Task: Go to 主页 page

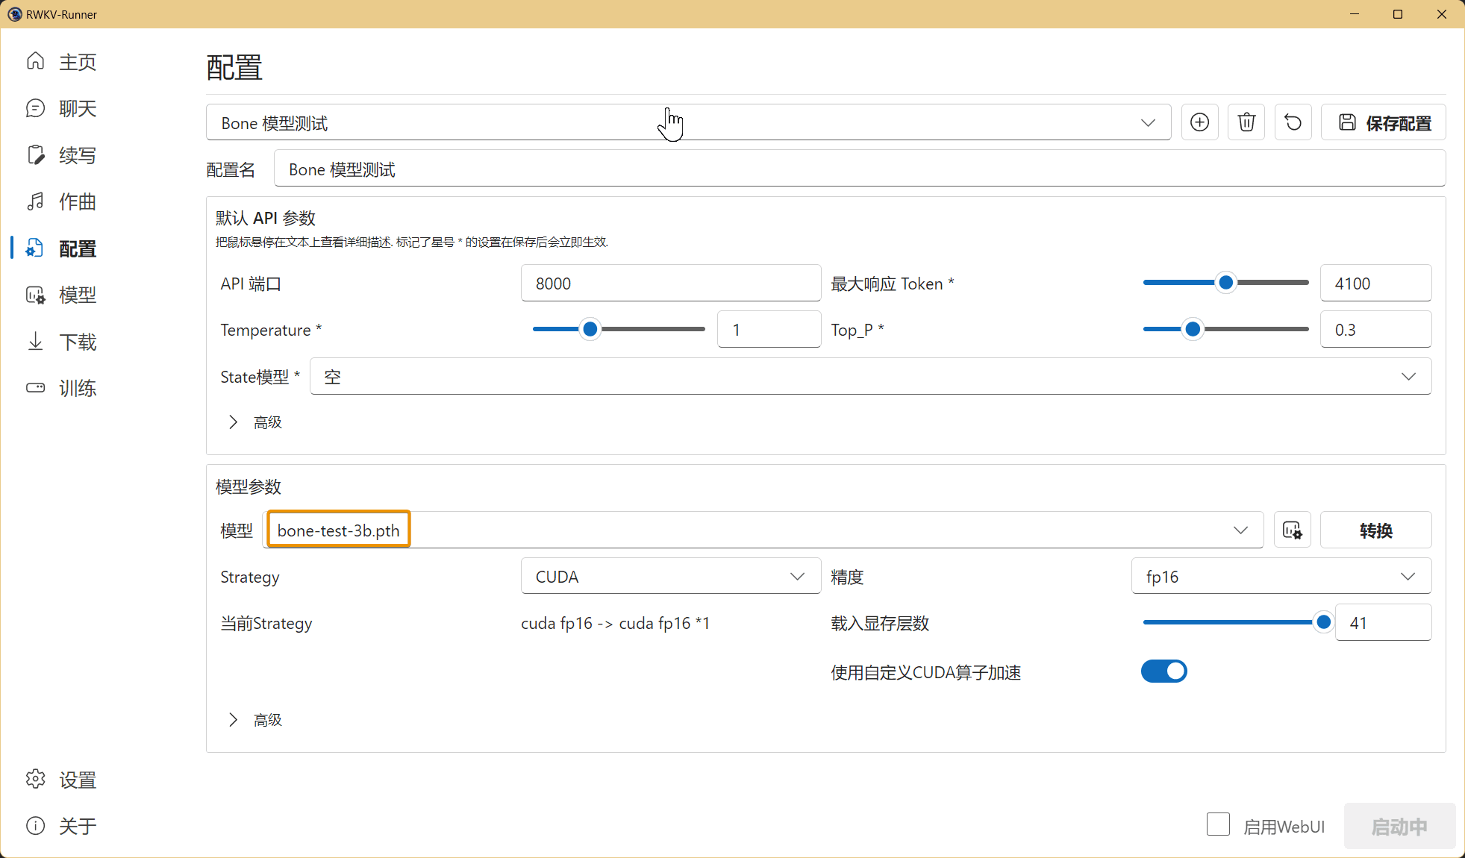Action: (78, 62)
